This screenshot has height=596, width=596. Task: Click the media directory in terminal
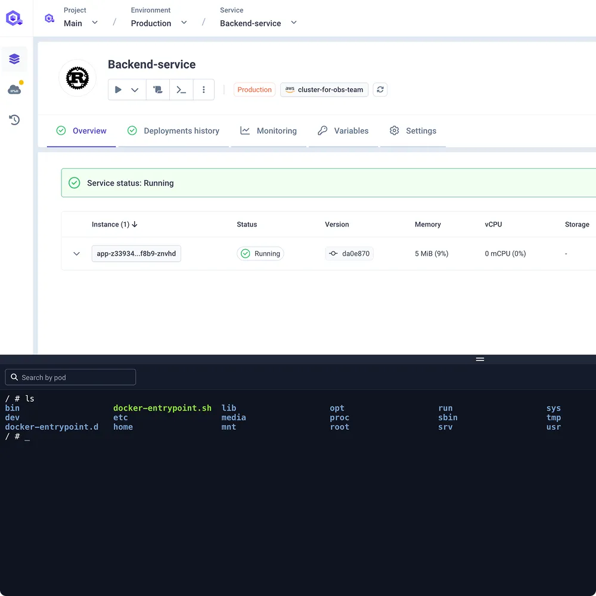234,417
